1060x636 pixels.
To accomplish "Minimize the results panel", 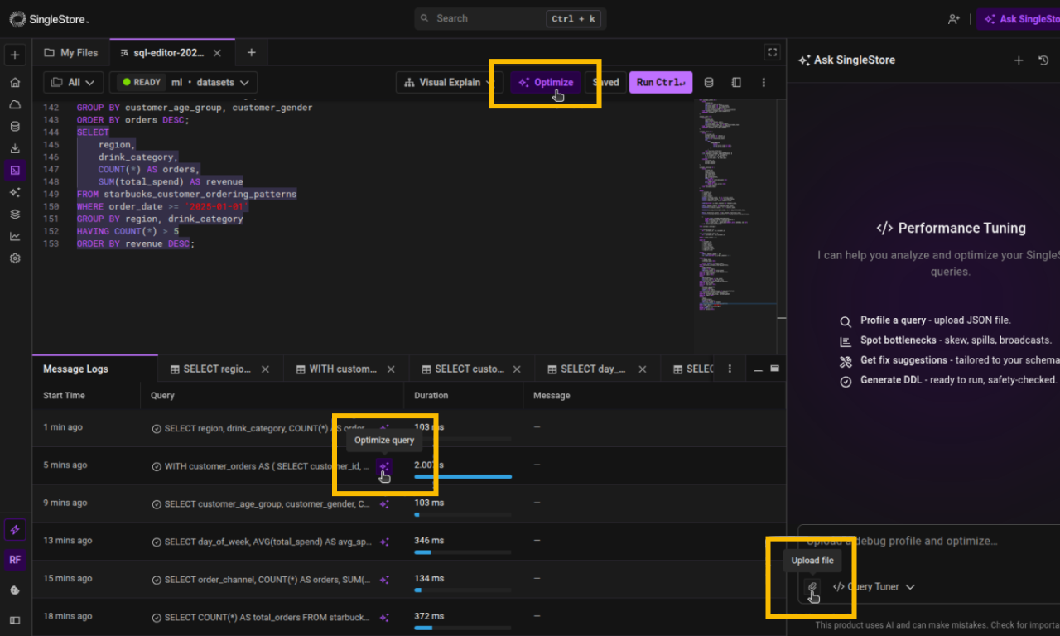I will click(x=758, y=369).
